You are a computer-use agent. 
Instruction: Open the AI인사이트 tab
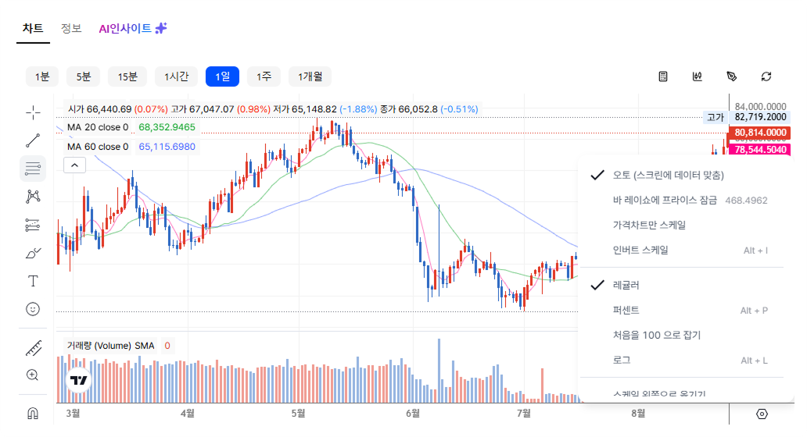133,28
